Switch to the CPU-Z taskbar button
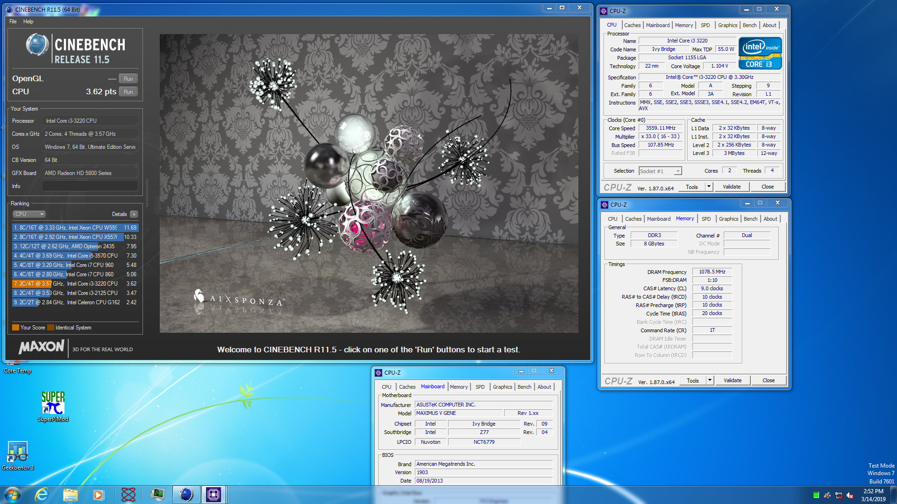 coord(214,495)
